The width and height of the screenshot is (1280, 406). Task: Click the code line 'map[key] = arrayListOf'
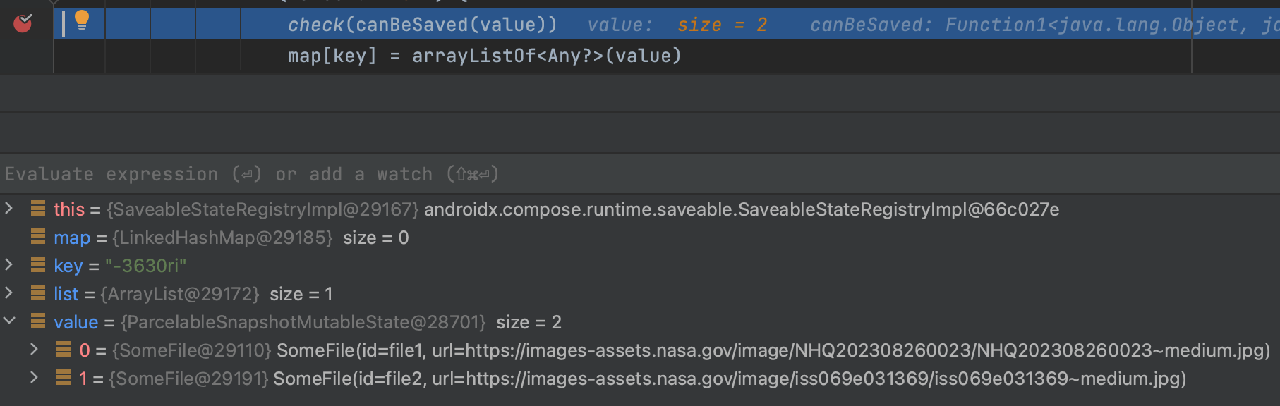pyautogui.click(x=483, y=55)
